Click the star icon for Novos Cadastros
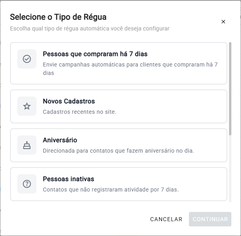The width and height of the screenshot is (241, 236). pos(27,106)
